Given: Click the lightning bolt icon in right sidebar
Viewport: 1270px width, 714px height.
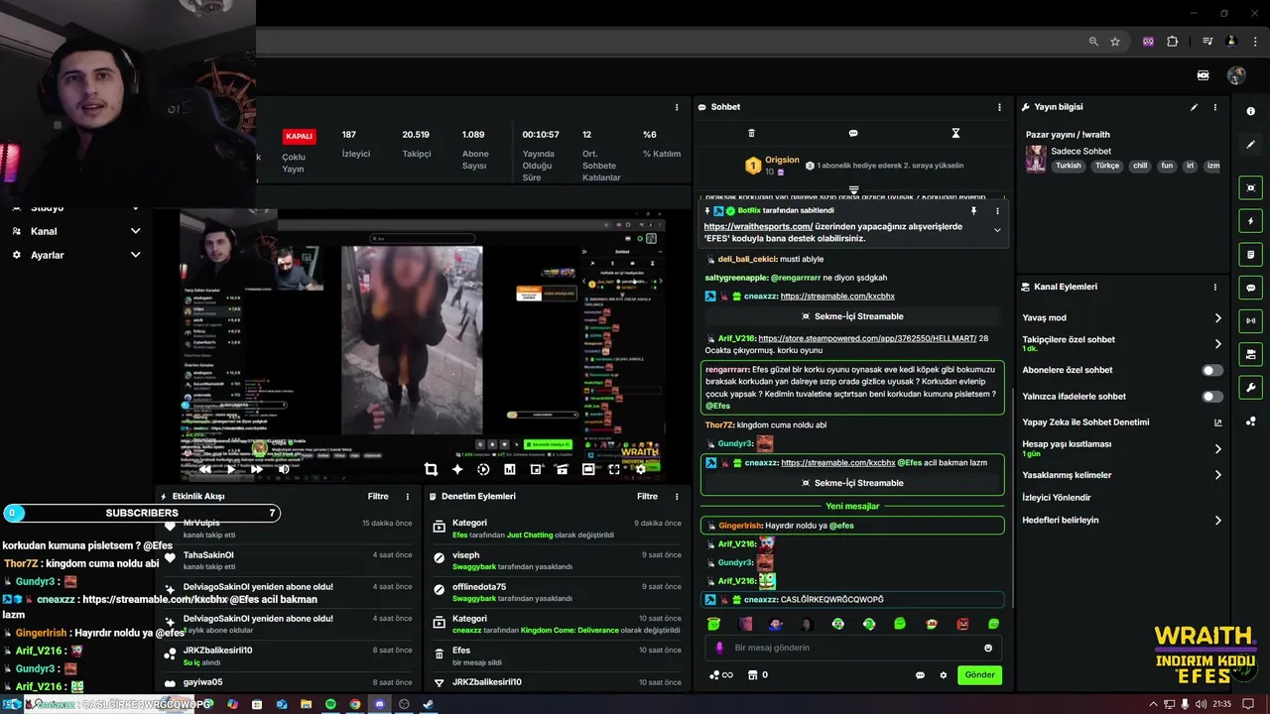Looking at the screenshot, I should click(1250, 221).
